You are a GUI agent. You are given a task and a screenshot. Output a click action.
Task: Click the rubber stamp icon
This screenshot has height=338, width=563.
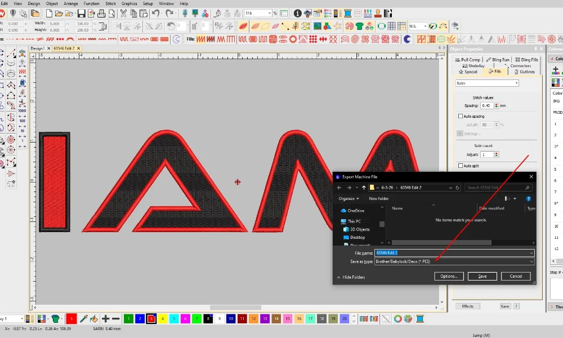click(x=378, y=14)
